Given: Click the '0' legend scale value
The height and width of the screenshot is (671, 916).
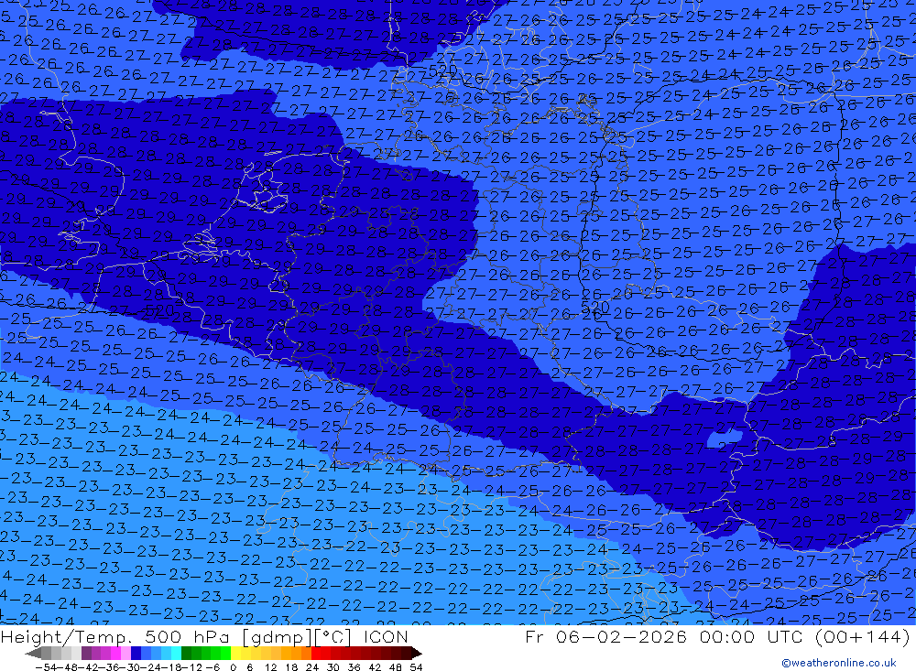Looking at the screenshot, I should point(233,667).
